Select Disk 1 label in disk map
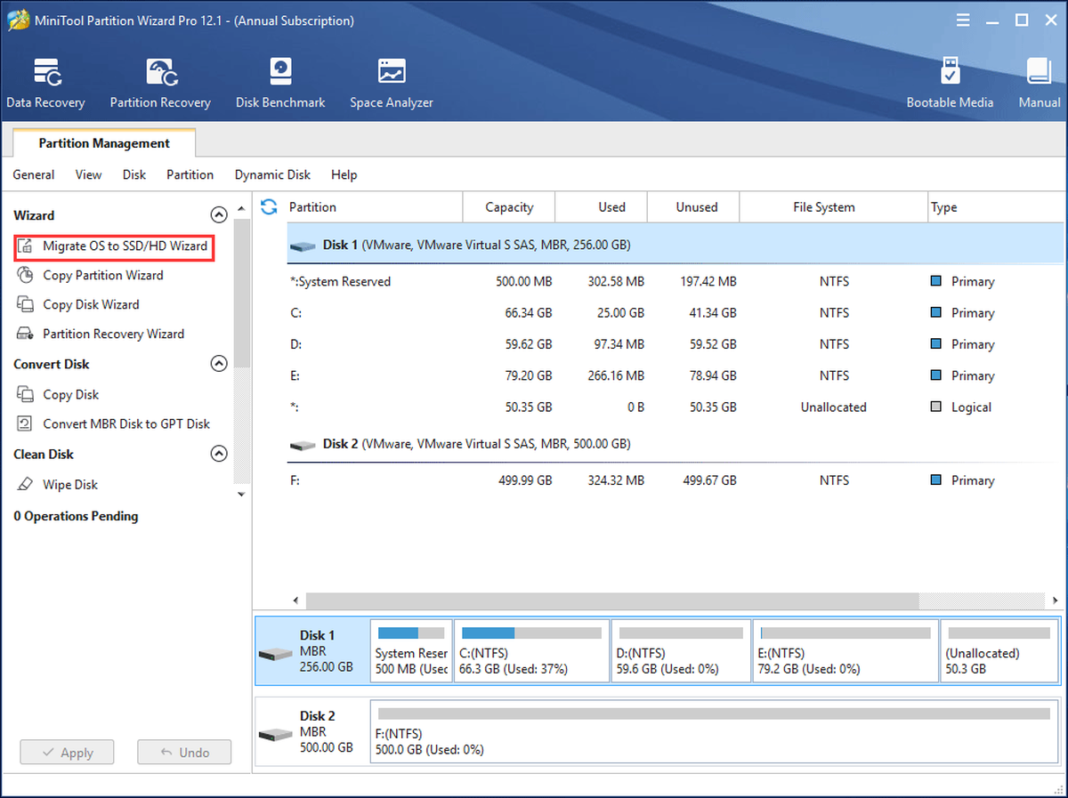 click(x=313, y=651)
